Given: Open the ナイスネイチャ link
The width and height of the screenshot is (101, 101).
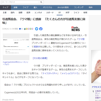Looking at the screenshot, I should pyautogui.click(x=50, y=73).
